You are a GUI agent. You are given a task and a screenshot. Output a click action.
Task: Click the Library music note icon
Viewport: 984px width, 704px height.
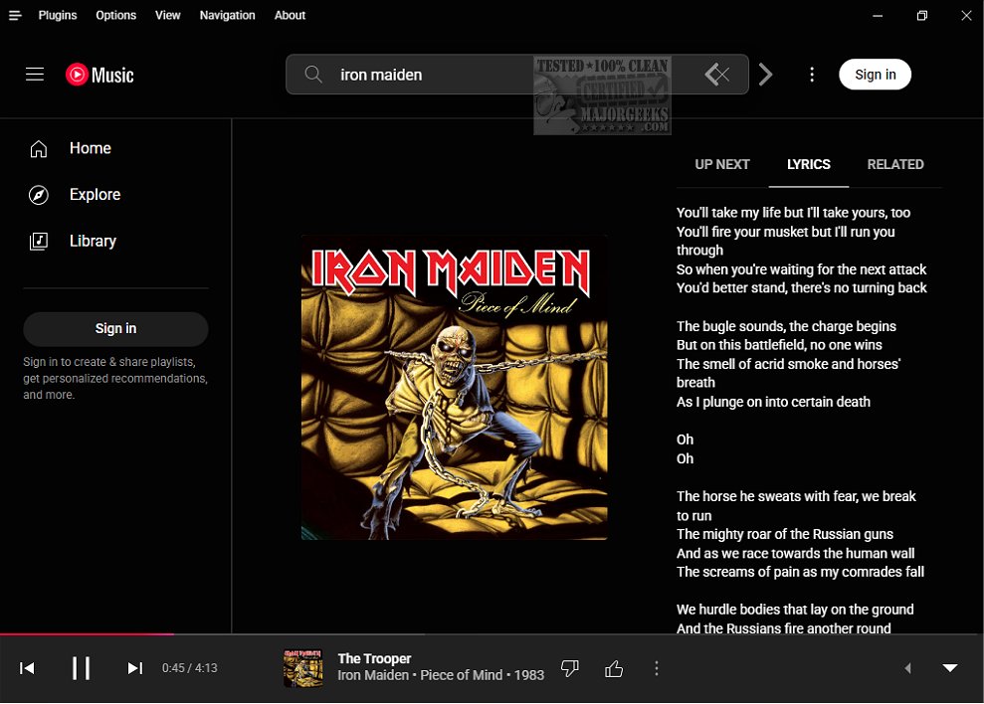click(38, 242)
